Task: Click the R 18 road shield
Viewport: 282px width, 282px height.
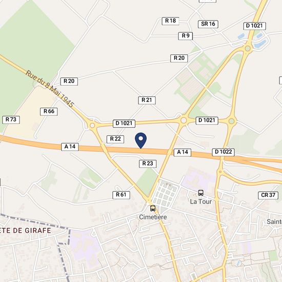Action: click(170, 21)
